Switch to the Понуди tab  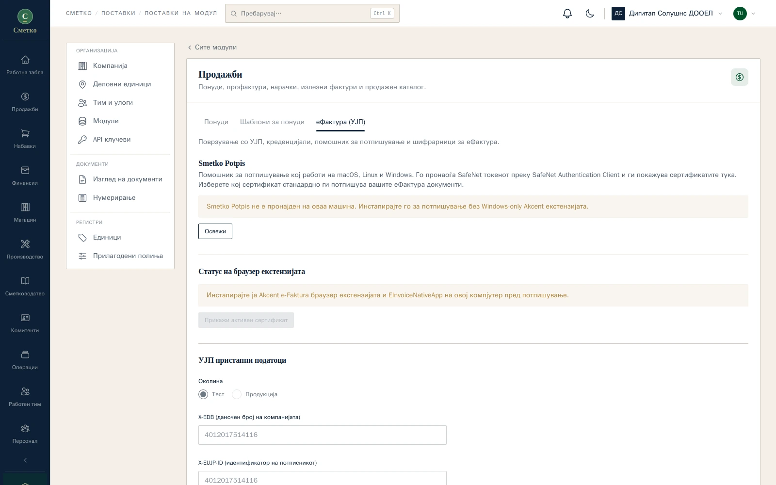[x=216, y=122]
